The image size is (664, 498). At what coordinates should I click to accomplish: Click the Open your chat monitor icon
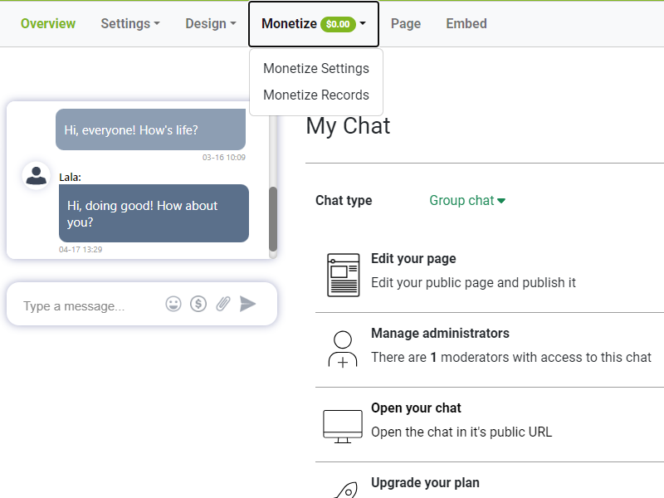pos(343,425)
